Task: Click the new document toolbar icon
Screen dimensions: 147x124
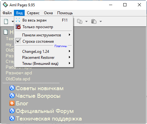Action: (x=6, y=22)
